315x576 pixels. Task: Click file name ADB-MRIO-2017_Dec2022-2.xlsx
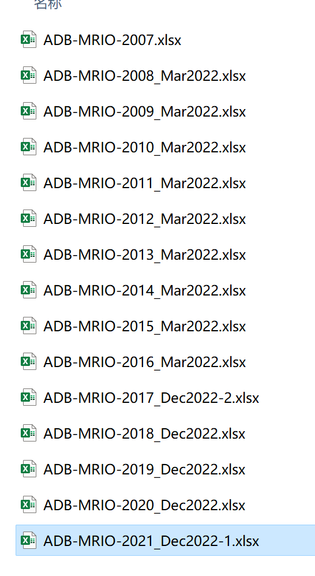(151, 398)
